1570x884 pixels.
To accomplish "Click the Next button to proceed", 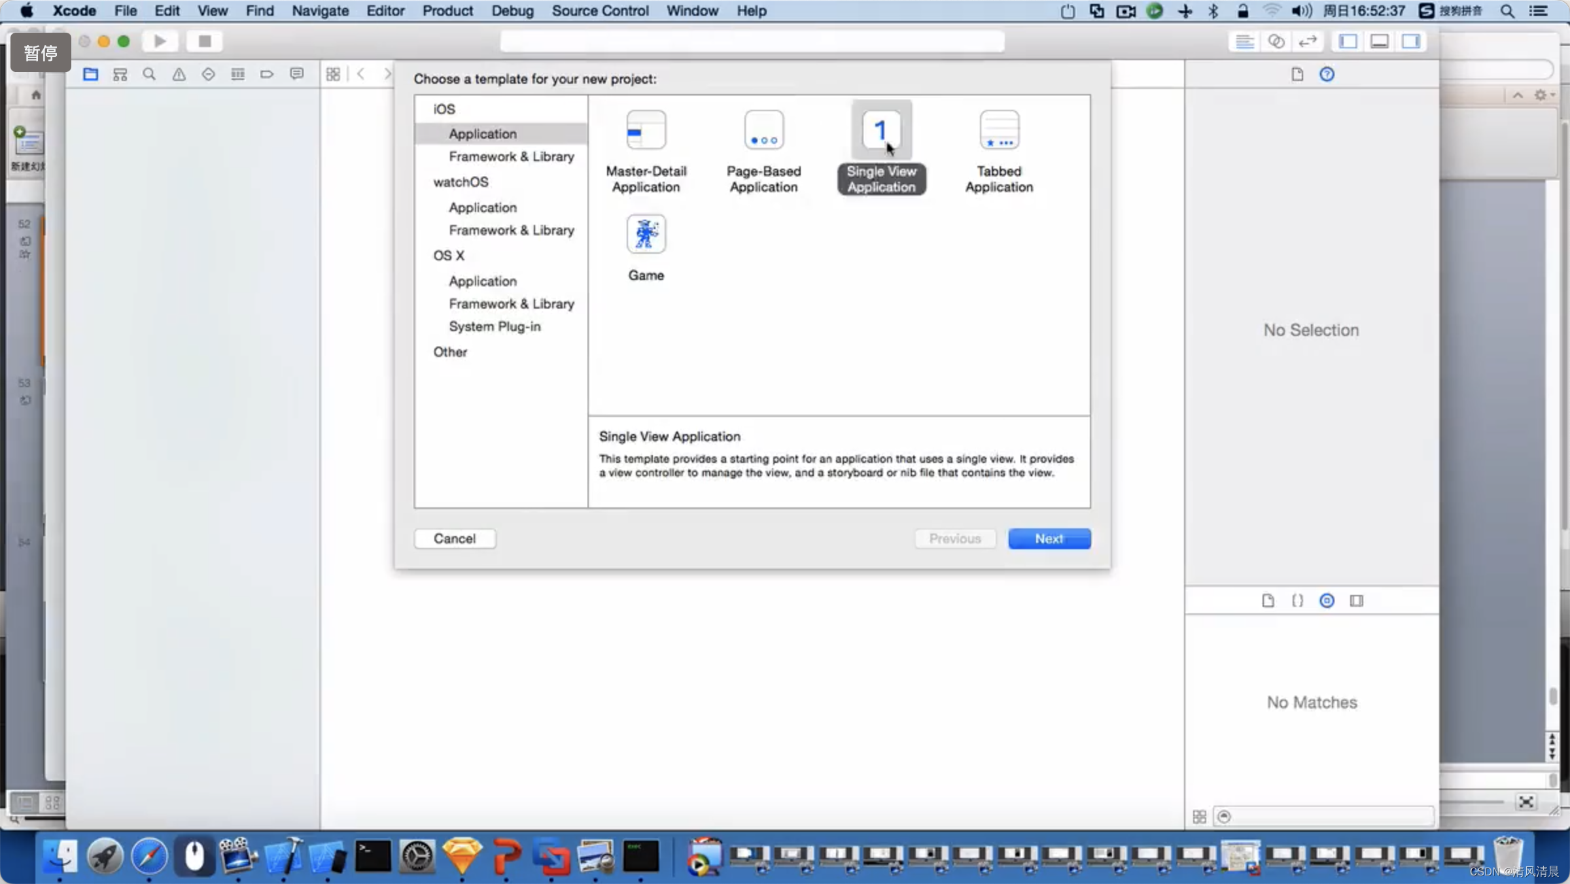I will (x=1049, y=538).
